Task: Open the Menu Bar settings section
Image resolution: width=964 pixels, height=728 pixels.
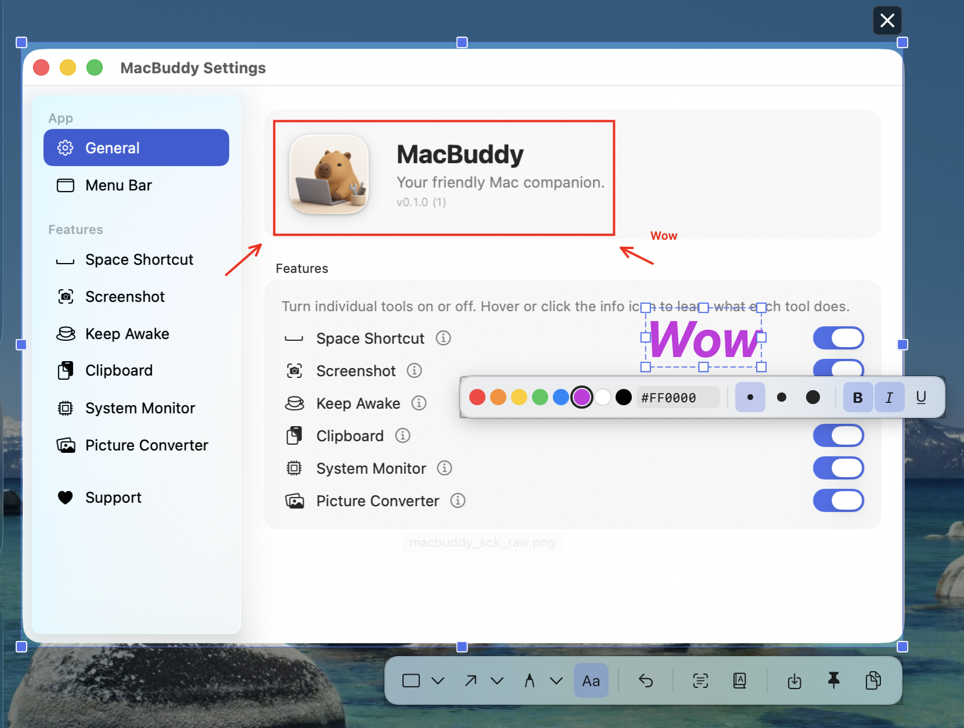Action: [136, 185]
